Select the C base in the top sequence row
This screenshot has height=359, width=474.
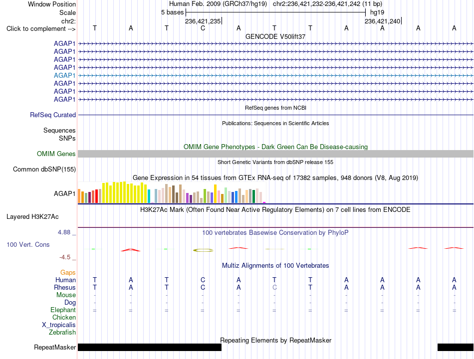[203, 28]
